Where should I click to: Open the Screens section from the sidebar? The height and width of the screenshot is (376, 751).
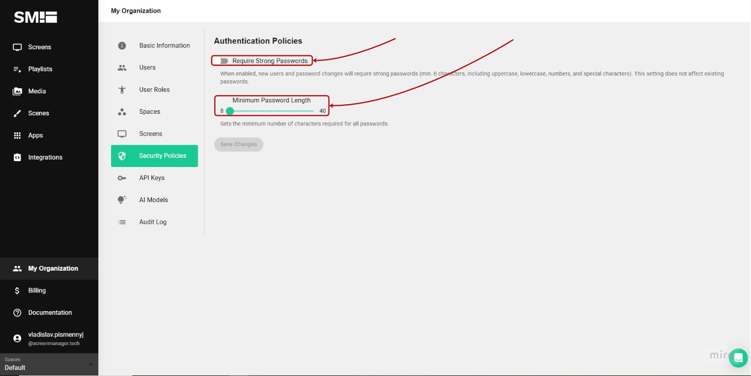(18, 47)
